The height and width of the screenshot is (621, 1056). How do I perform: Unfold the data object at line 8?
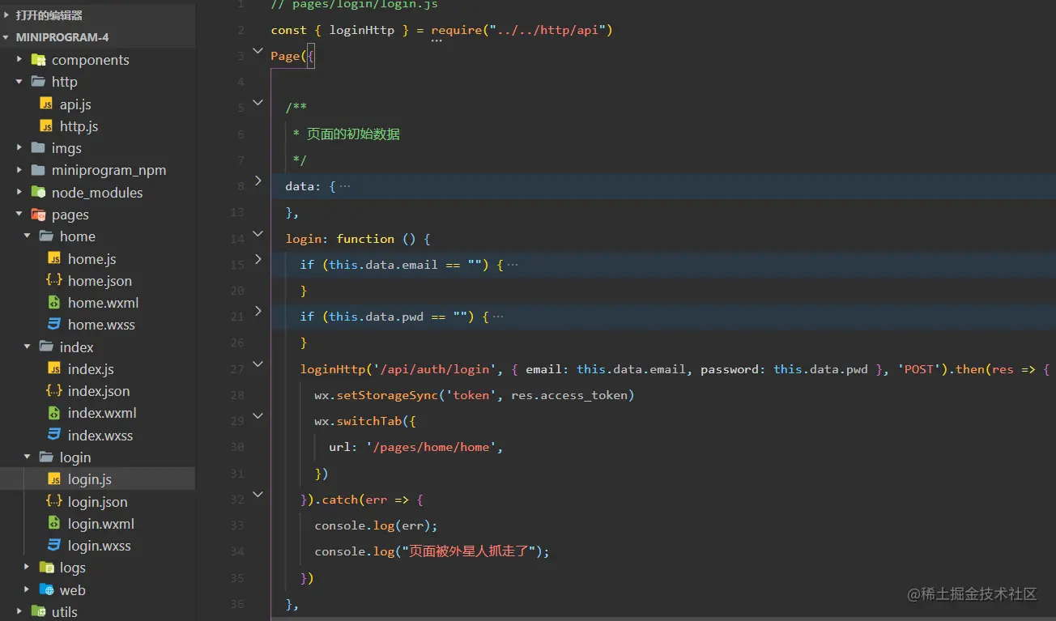(258, 181)
